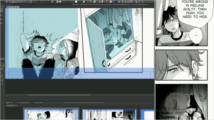
Task: Click the purple square icon in the toolbar
Action: (116, 2)
